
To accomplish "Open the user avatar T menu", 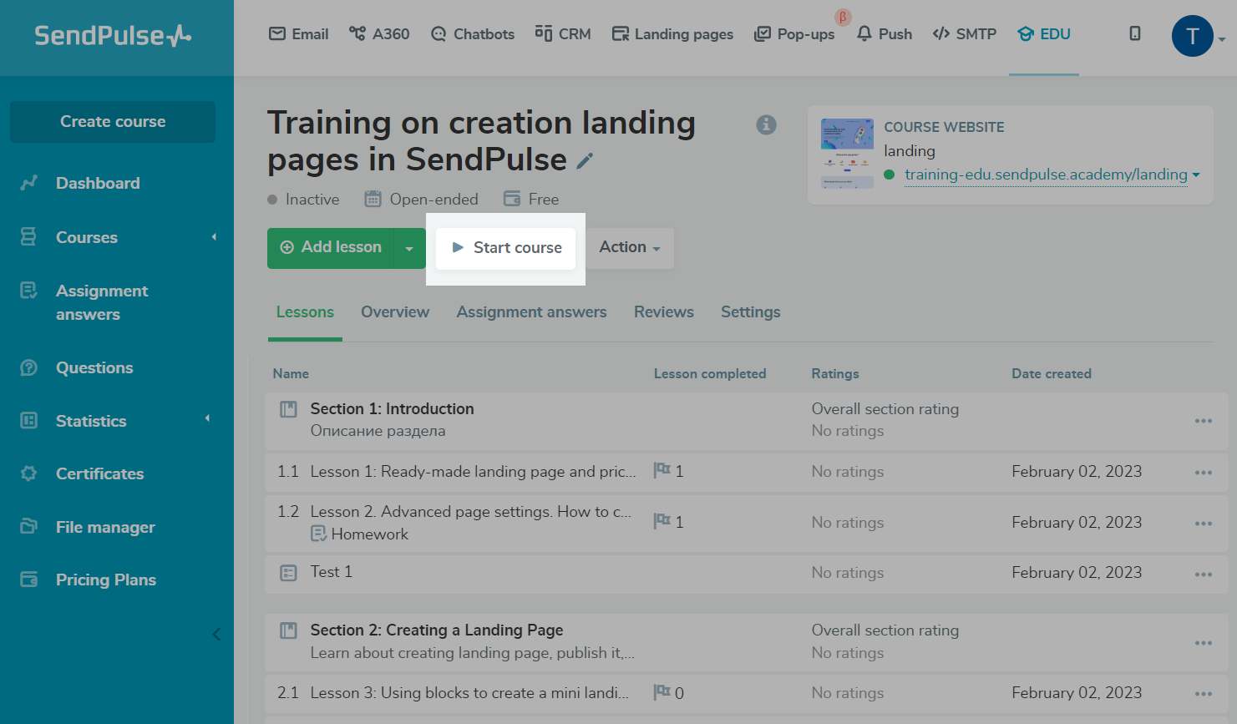I will click(1192, 36).
